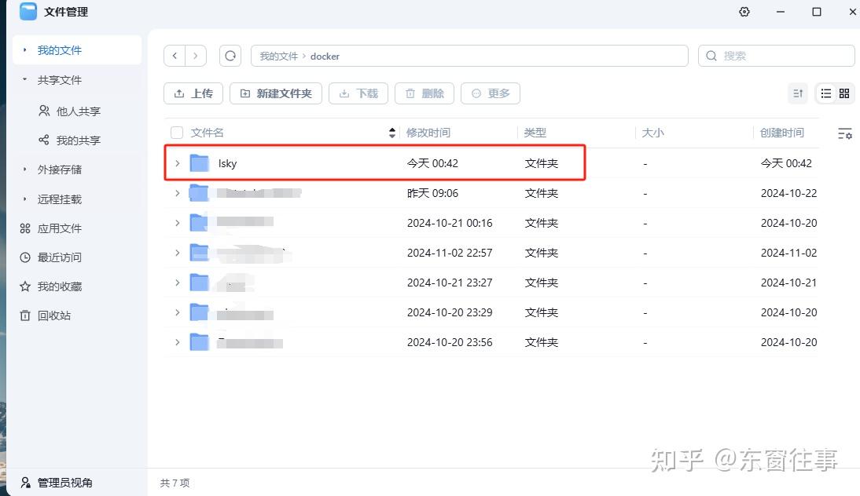Image resolution: width=860 pixels, height=496 pixels.
Task: Open 最近访问 in the sidebar
Action: pyautogui.click(x=59, y=257)
